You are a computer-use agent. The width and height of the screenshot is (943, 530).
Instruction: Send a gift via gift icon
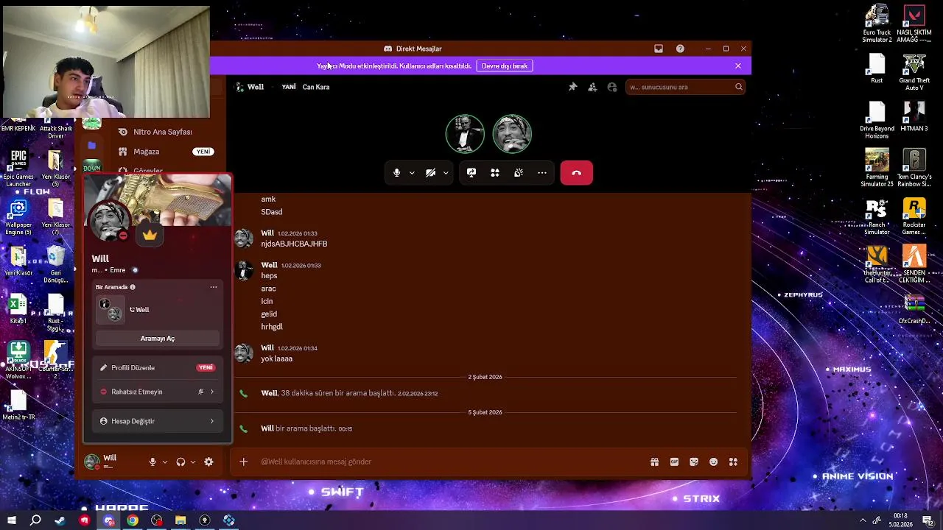point(654,462)
